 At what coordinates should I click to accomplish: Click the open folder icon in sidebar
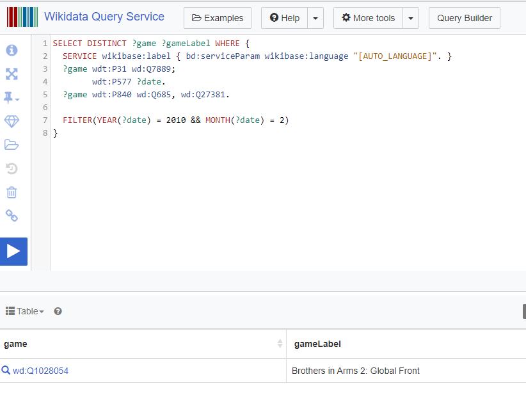[12, 145]
